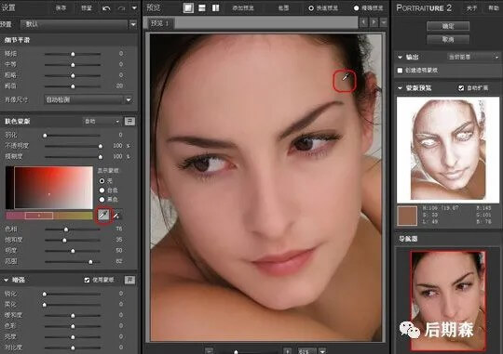This screenshot has width=503, height=354.
Task: Select the add-to-mask eyedropper plus tool
Action: (x=116, y=216)
